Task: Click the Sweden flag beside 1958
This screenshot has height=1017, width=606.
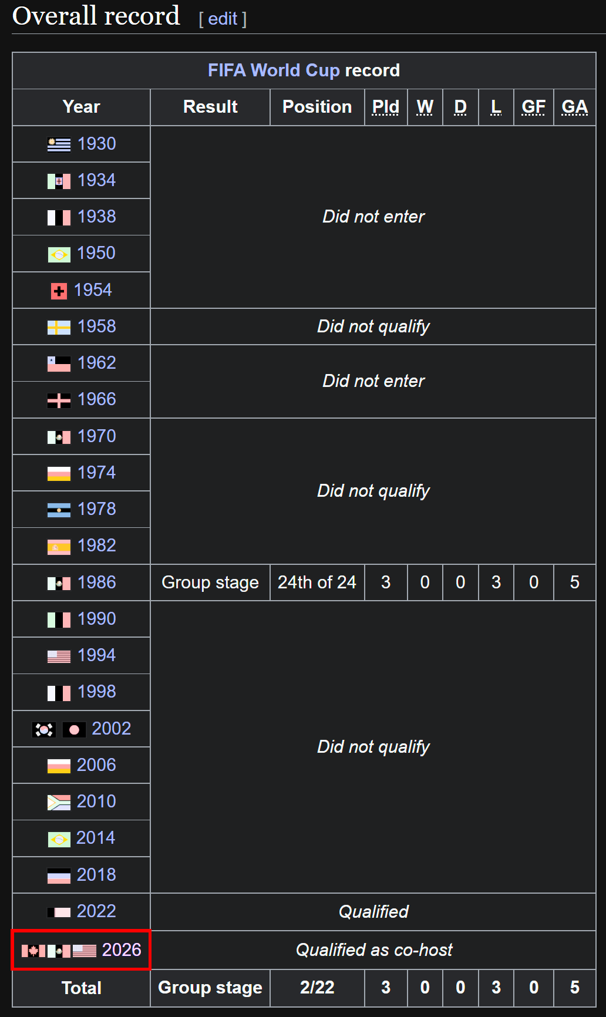Action: [x=59, y=327]
